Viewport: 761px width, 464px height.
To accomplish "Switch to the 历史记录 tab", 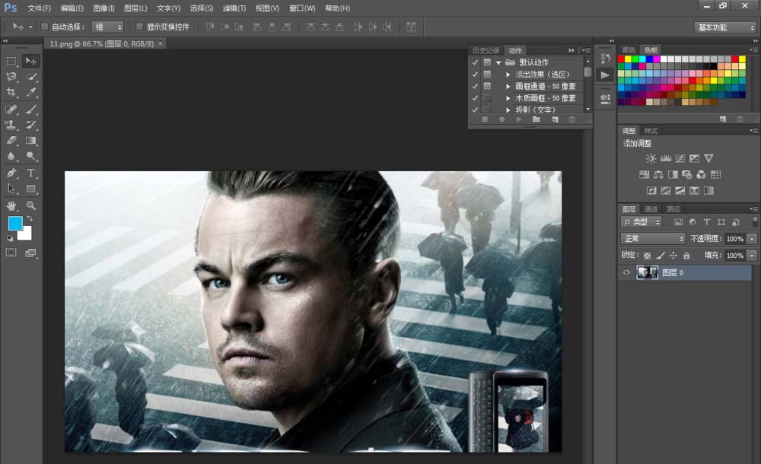I will click(486, 50).
